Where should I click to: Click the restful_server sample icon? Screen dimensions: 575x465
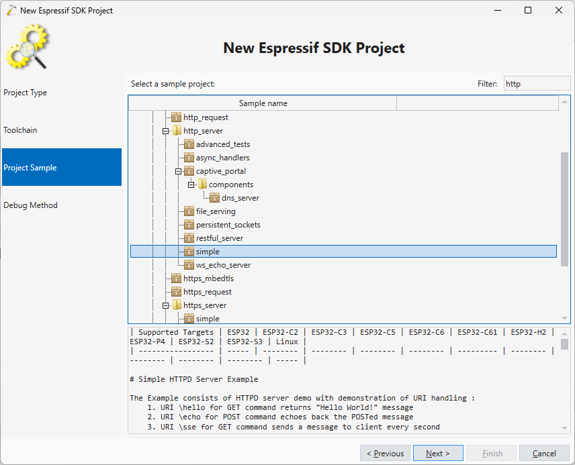pyautogui.click(x=189, y=238)
